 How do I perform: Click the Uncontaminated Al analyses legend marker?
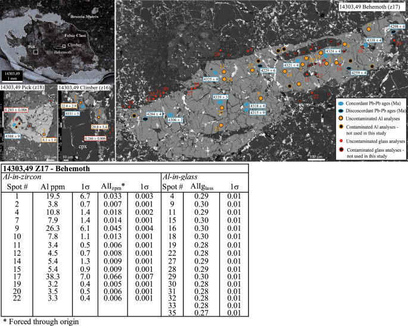[341, 118]
